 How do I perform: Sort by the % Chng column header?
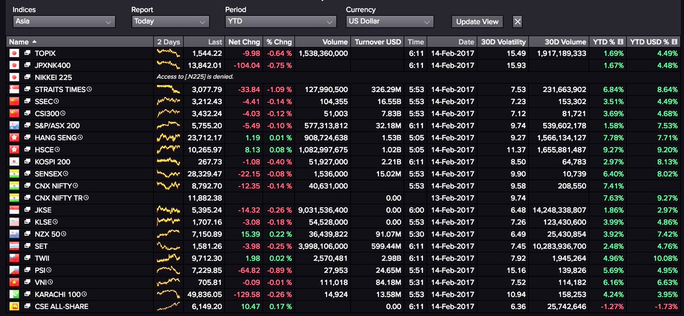click(278, 42)
